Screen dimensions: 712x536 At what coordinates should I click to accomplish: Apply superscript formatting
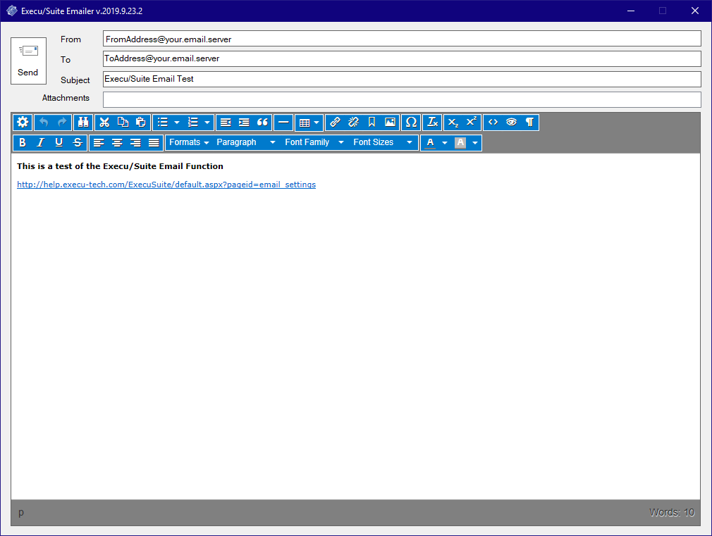(472, 122)
